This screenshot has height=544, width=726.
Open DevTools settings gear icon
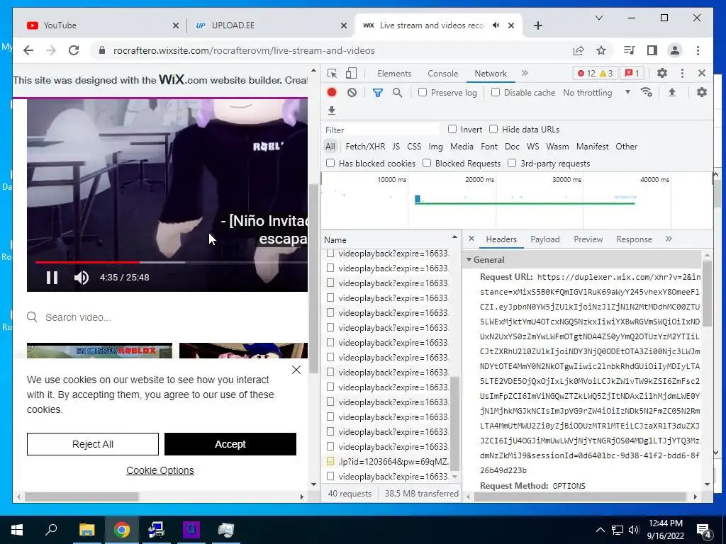(x=662, y=73)
